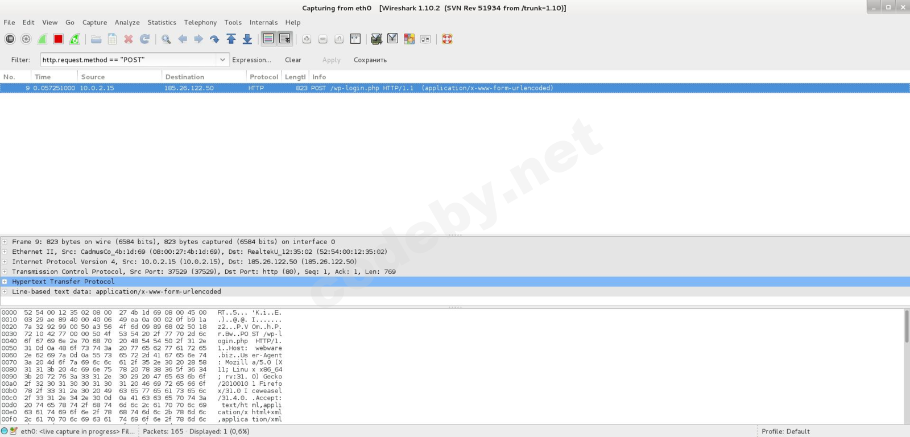Go back in packet history
The width and height of the screenshot is (910, 437).
pos(183,39)
